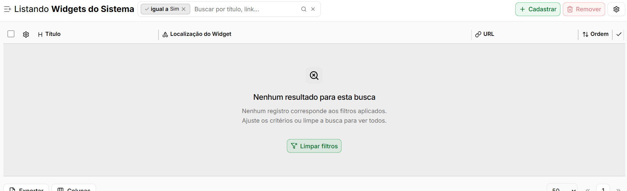The height and width of the screenshot is (191, 627).
Task: Click the checkmark column header icon
Action: click(619, 34)
